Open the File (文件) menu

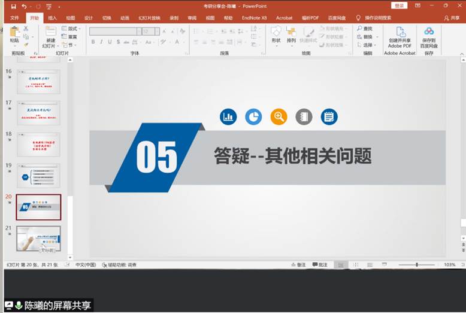tap(15, 18)
